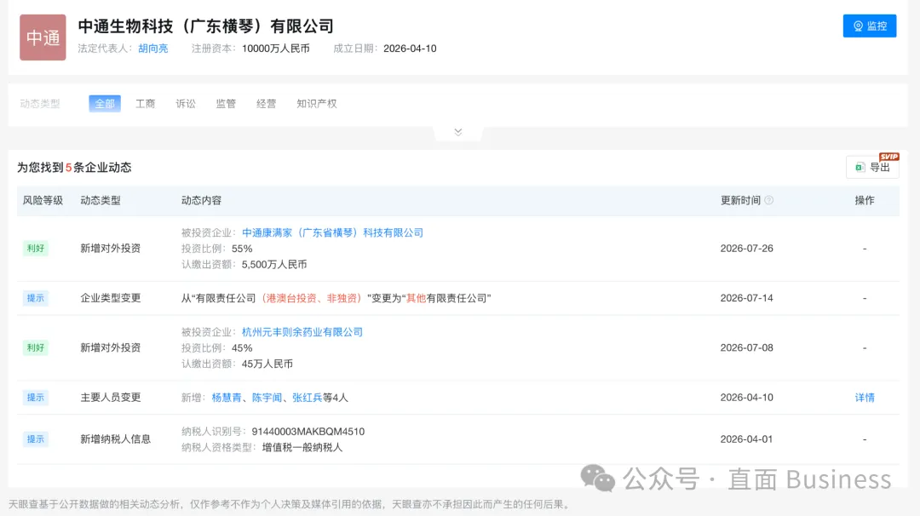The height and width of the screenshot is (516, 920).
Task: Select the 经营 filter tab
Action: pos(266,104)
